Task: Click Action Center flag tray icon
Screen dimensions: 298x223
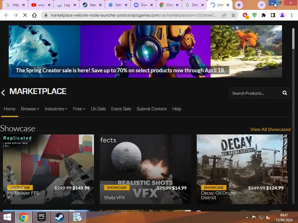Action: click(x=254, y=217)
